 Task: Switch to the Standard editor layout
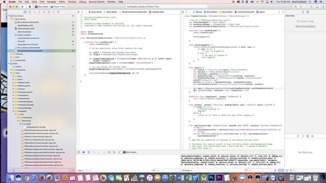point(295,7)
